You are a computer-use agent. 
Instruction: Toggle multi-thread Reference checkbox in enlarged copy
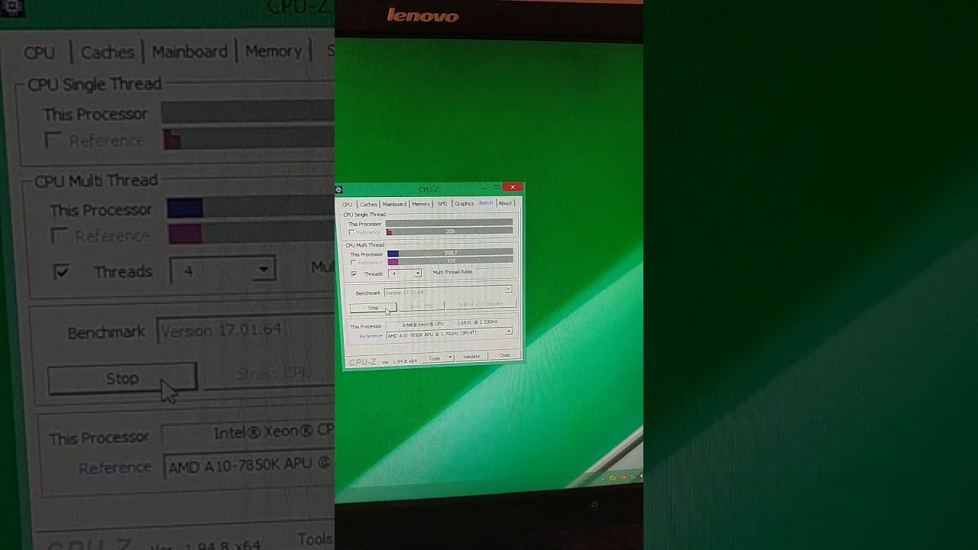tap(59, 236)
